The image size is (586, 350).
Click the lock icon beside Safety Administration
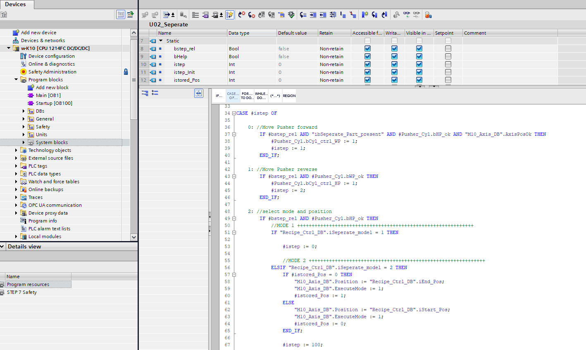[x=126, y=72]
